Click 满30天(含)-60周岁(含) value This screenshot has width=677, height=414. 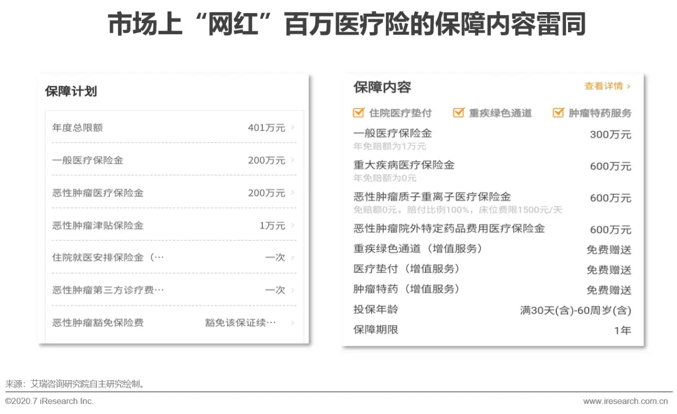575,310
